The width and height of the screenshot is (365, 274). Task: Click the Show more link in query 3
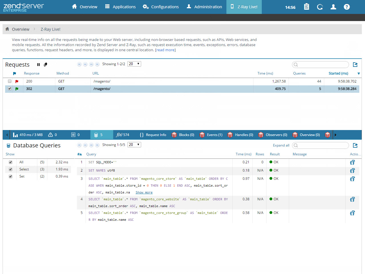144,192
